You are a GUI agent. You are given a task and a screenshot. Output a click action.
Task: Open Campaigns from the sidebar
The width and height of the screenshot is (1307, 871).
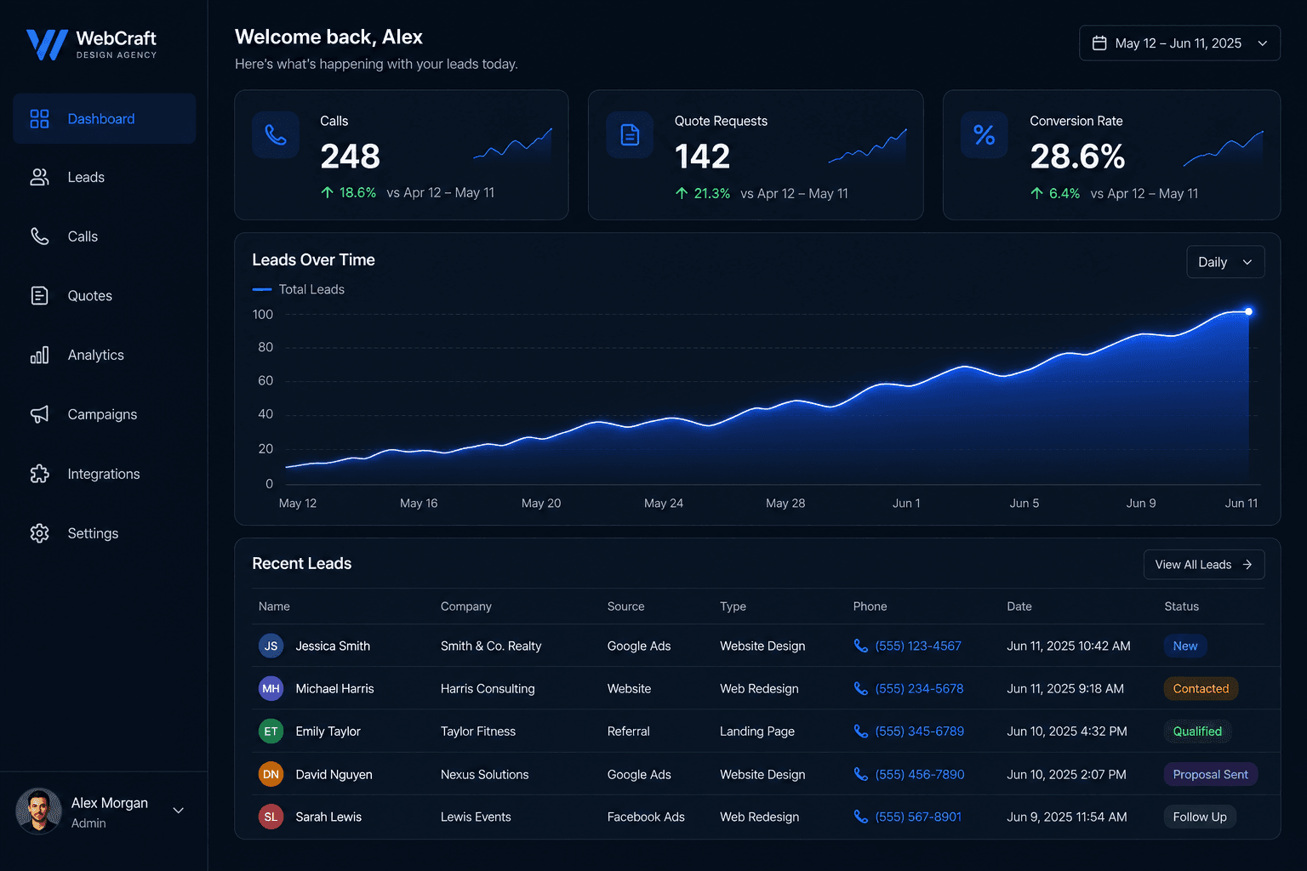pos(104,414)
